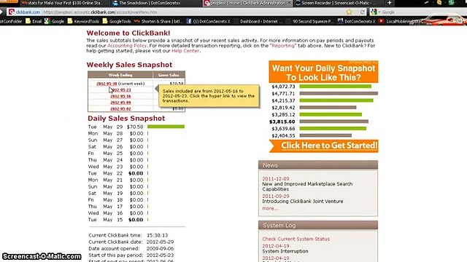
Task: Switch to The Smackdown DotComSecrets tab
Action: coord(147,3)
